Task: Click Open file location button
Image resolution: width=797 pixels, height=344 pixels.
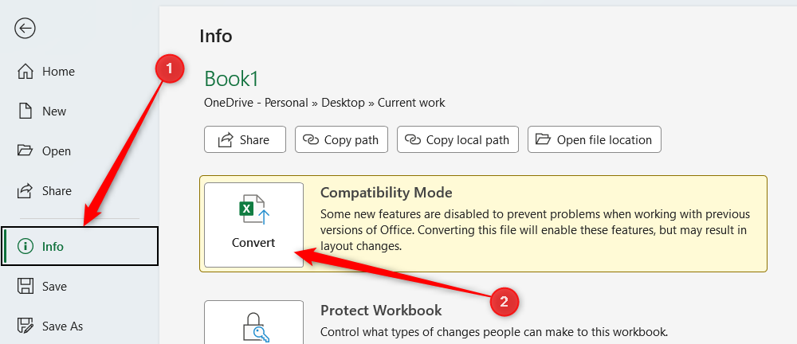Action: pyautogui.click(x=595, y=139)
